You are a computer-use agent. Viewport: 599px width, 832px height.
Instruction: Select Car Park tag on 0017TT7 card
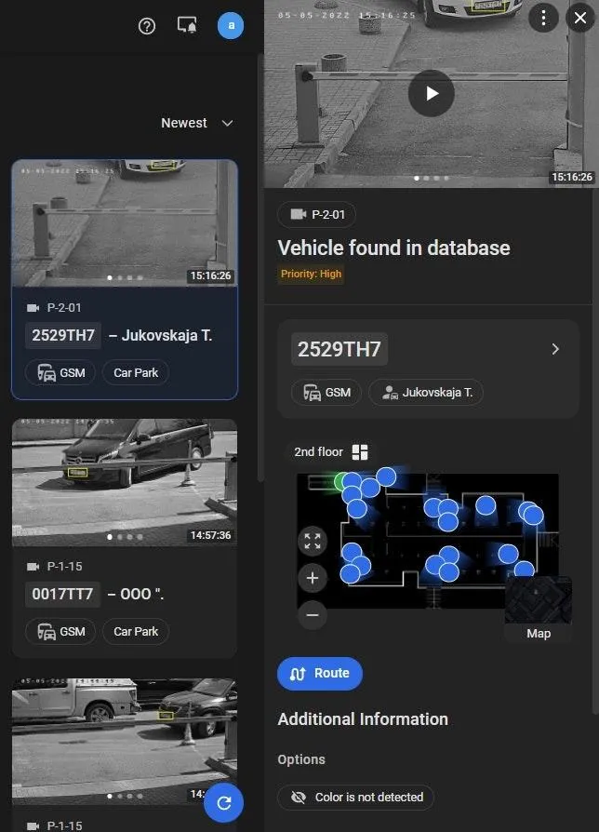[136, 631]
